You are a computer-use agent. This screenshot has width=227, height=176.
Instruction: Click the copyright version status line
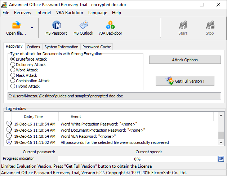94,173
